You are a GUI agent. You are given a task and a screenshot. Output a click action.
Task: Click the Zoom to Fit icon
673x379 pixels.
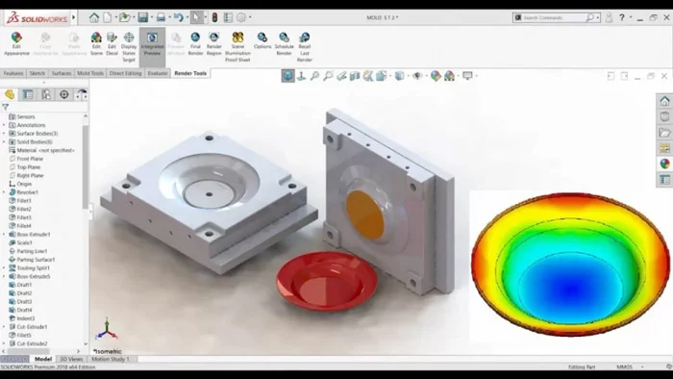pyautogui.click(x=314, y=76)
